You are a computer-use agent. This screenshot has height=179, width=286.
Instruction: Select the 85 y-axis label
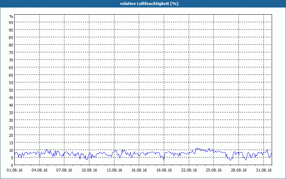tap(11, 38)
